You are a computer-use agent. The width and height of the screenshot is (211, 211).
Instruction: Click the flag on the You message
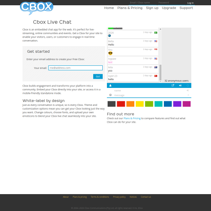(156, 50)
